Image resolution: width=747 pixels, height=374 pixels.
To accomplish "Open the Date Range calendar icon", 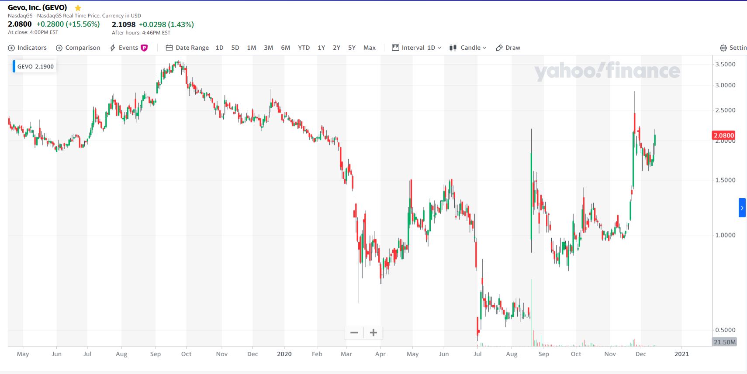I will point(169,48).
